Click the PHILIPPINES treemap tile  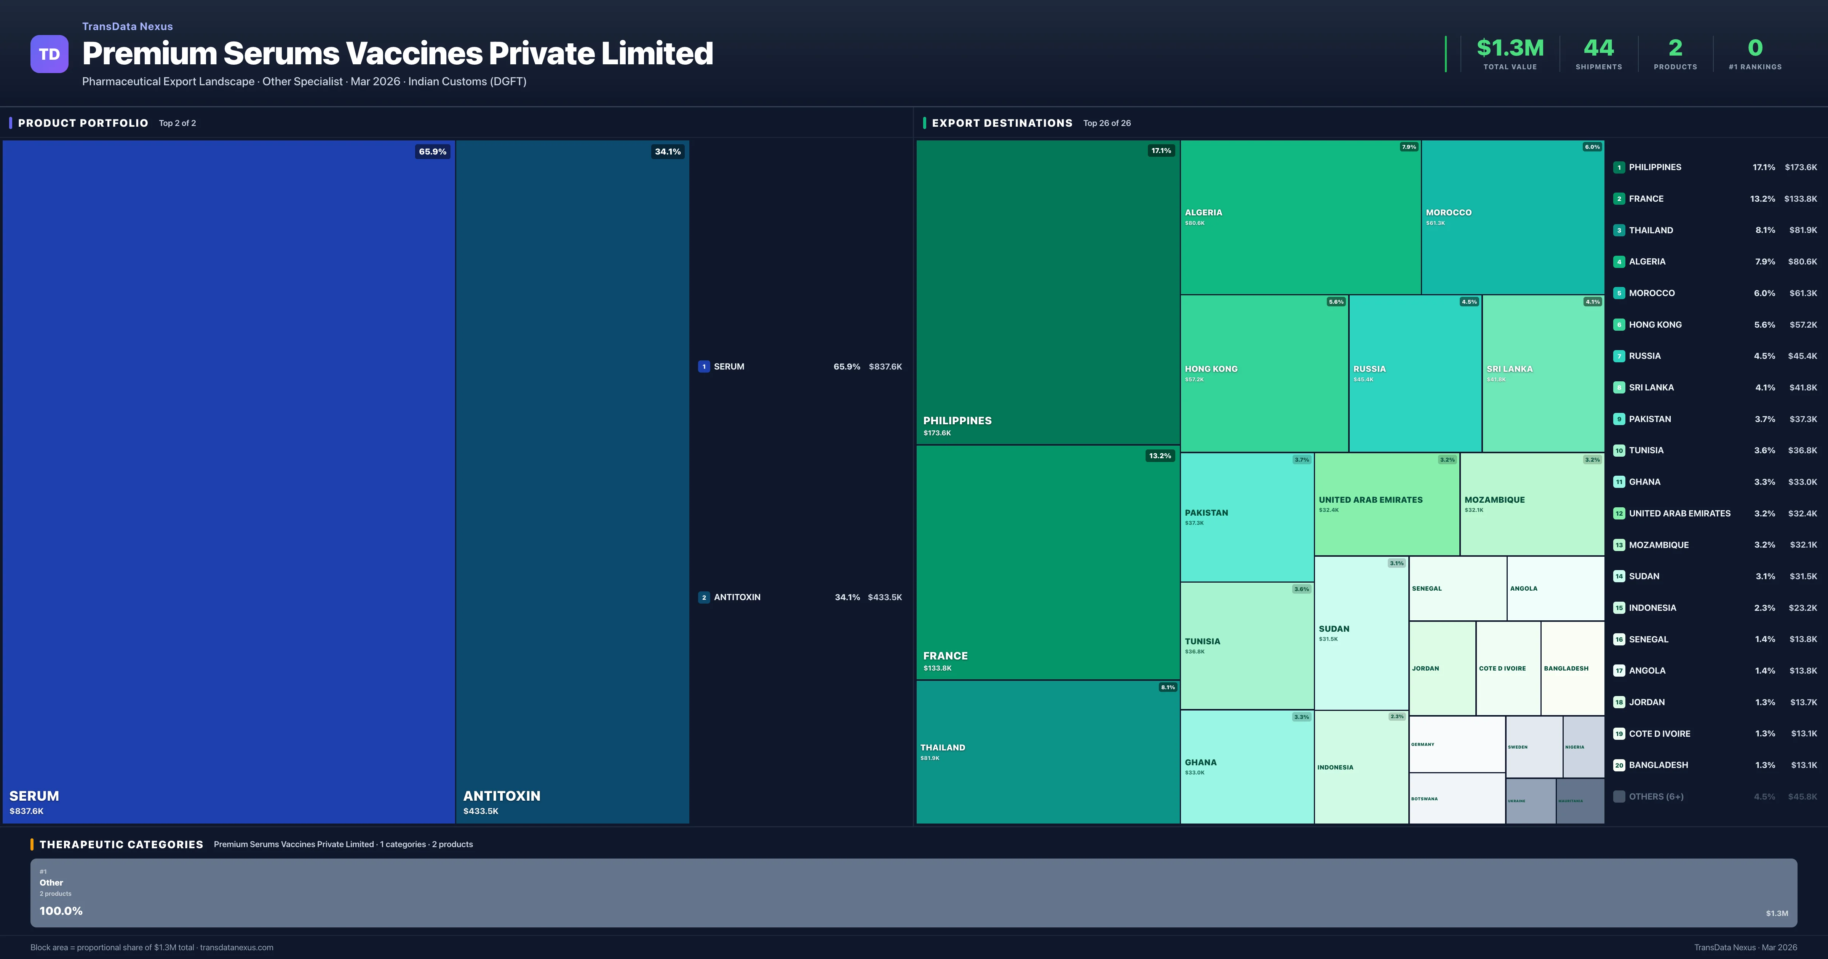click(1047, 292)
